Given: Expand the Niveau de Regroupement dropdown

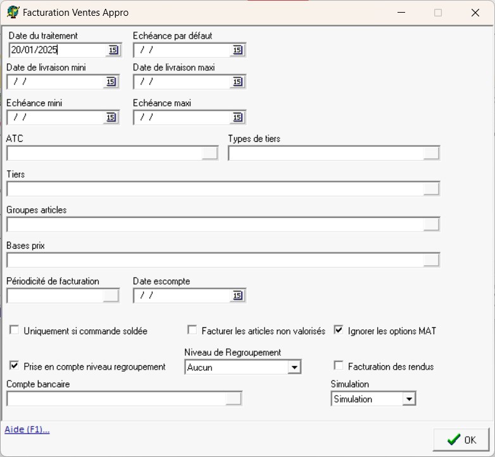Looking at the screenshot, I should (x=294, y=367).
